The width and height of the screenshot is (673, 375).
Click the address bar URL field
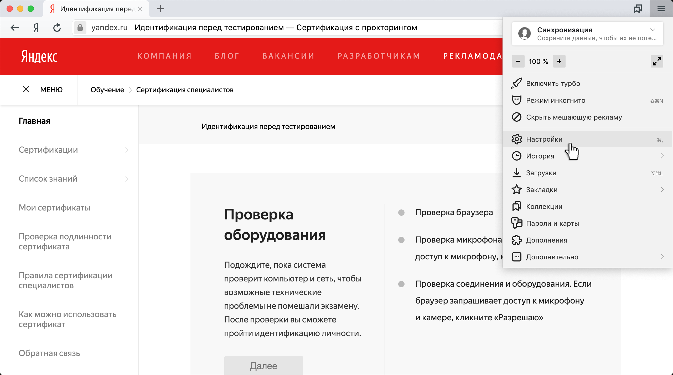pos(288,28)
